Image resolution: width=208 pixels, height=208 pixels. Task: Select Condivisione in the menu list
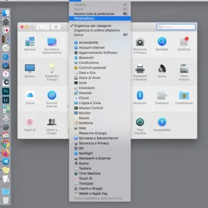[x=100, y=62]
